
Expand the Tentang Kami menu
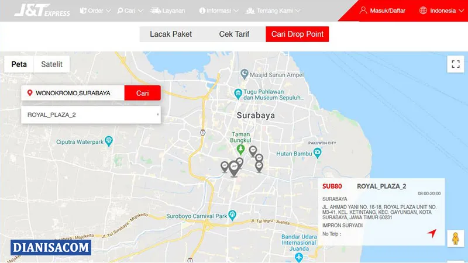(x=273, y=11)
